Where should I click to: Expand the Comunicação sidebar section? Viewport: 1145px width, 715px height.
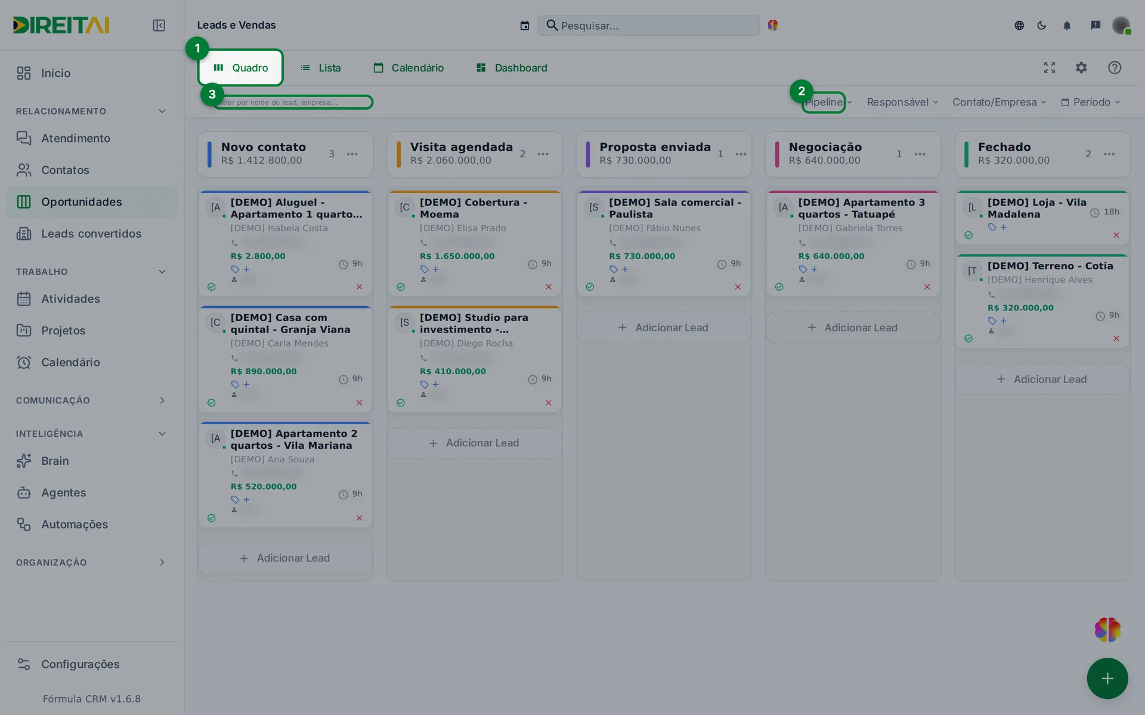(162, 400)
